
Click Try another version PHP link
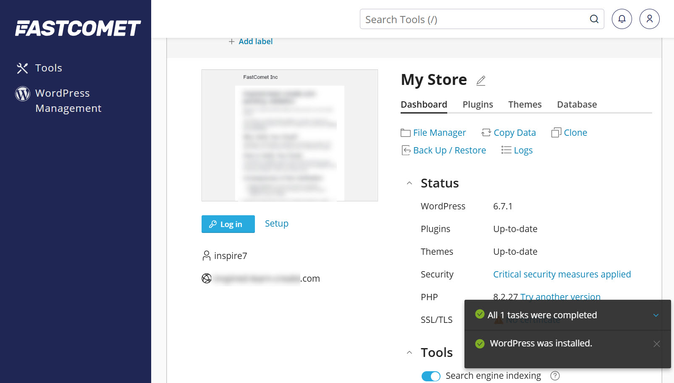pos(561,297)
